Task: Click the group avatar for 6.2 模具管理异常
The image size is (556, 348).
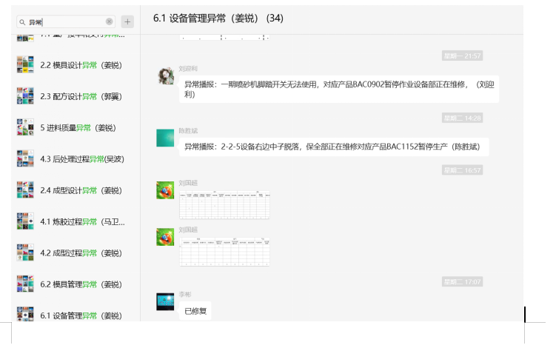Action: [x=25, y=284]
